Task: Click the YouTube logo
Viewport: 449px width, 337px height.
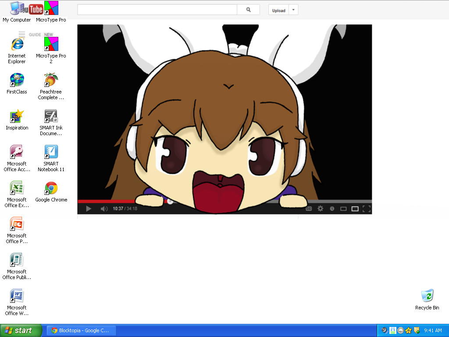Action: 32,10
